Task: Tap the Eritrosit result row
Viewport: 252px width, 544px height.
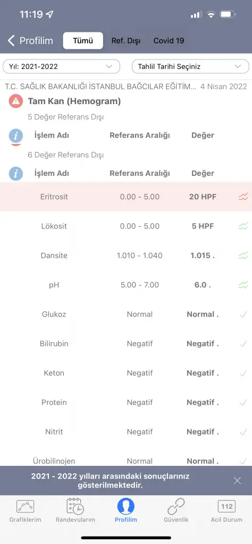Action: coord(126,197)
